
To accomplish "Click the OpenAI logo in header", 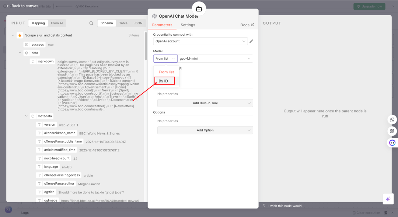I will pyautogui.click(x=154, y=16).
